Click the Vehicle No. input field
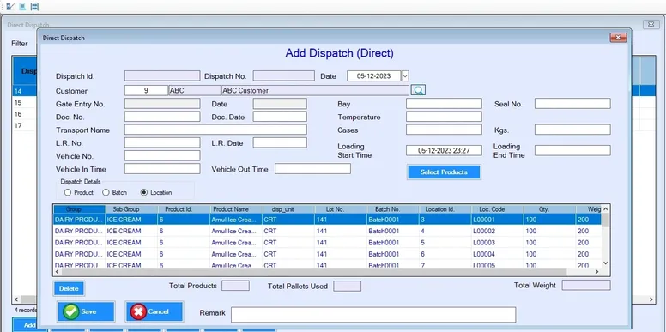This screenshot has height=332, width=666. pos(162,156)
